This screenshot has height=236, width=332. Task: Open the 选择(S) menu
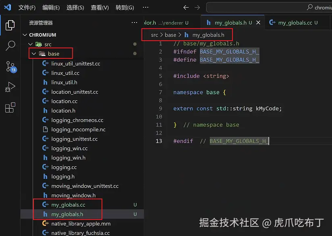(x=75, y=8)
